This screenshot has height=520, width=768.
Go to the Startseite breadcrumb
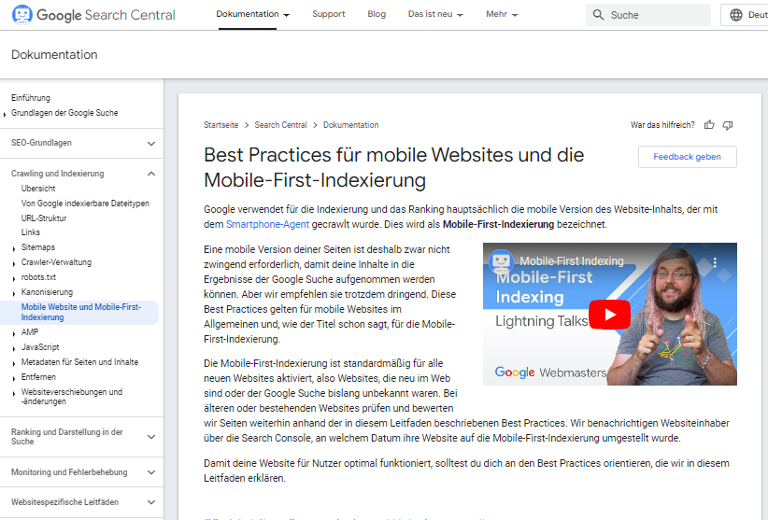[x=220, y=125]
